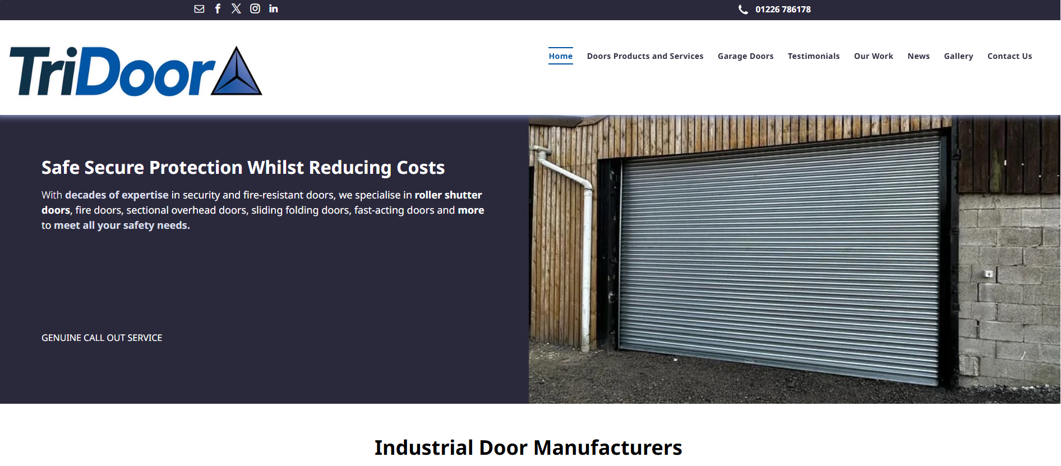
Task: Navigate to Contact Us
Action: (x=1009, y=56)
